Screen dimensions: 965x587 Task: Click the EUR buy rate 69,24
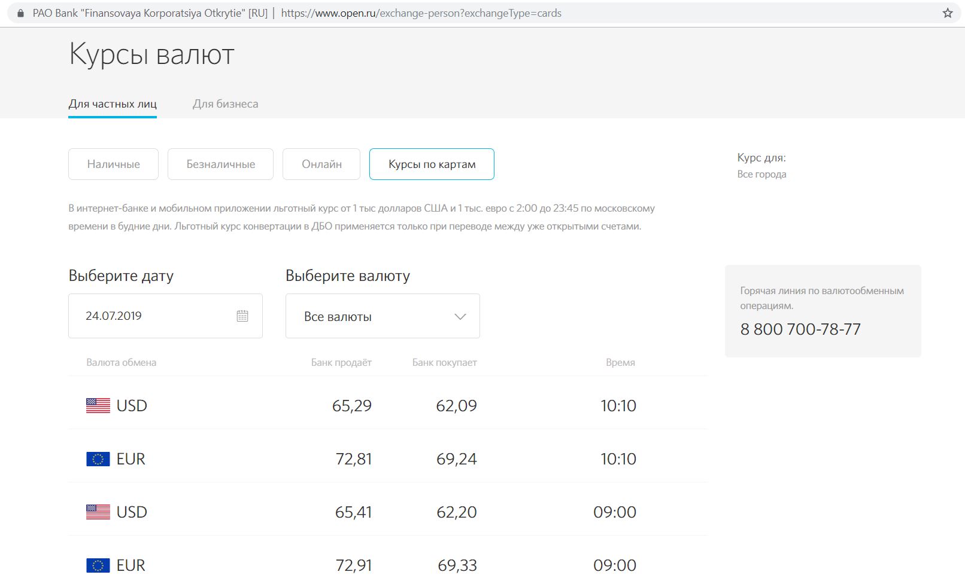pyautogui.click(x=456, y=459)
